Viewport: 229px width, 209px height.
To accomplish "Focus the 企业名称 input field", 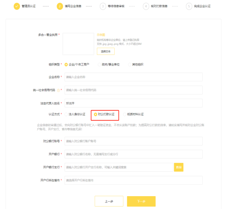I will (133, 77).
